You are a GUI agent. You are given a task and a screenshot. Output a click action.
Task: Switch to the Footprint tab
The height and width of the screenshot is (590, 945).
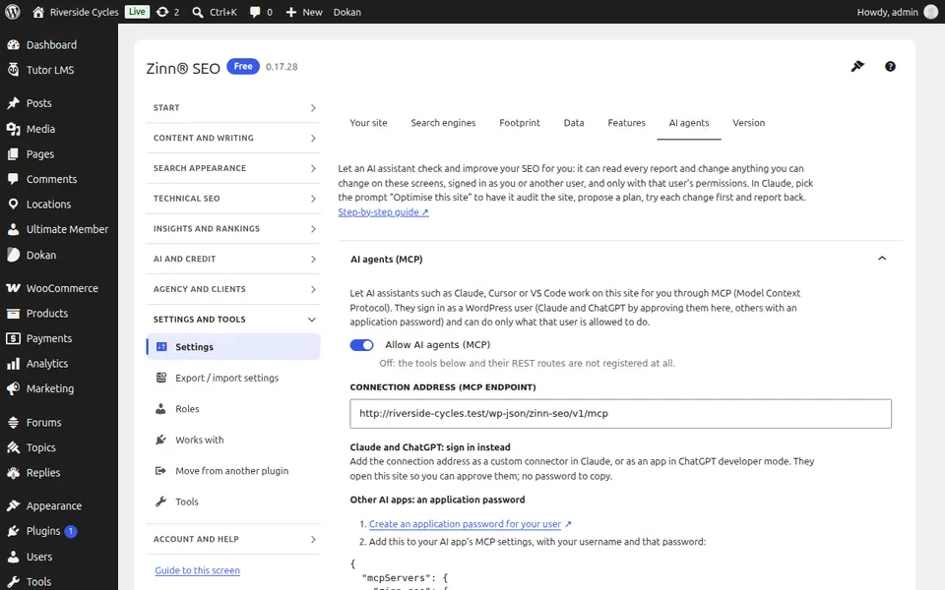tap(520, 123)
